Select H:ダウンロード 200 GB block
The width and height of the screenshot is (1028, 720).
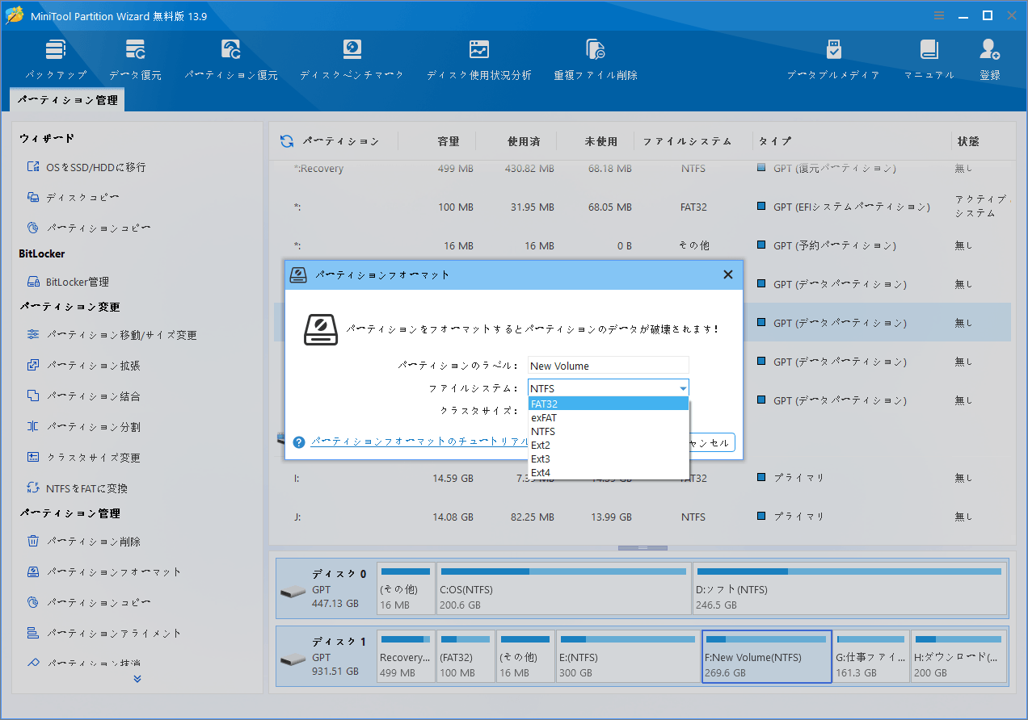click(959, 657)
